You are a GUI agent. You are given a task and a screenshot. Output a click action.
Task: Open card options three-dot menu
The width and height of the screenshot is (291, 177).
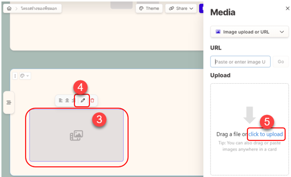(15, 76)
